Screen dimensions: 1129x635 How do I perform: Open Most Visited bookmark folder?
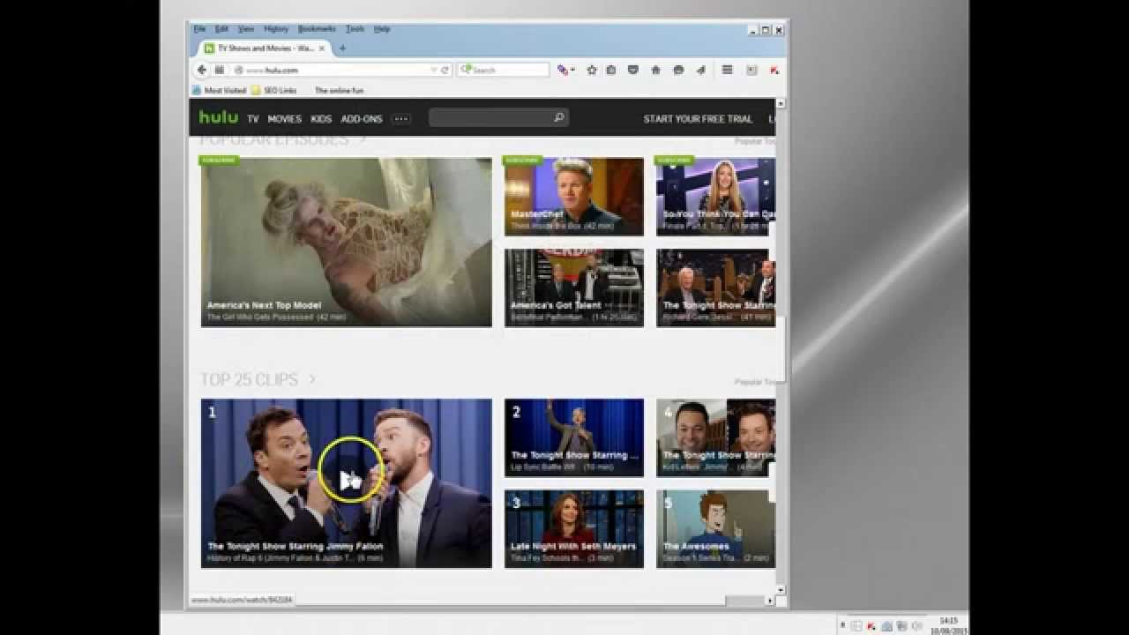[x=219, y=90]
